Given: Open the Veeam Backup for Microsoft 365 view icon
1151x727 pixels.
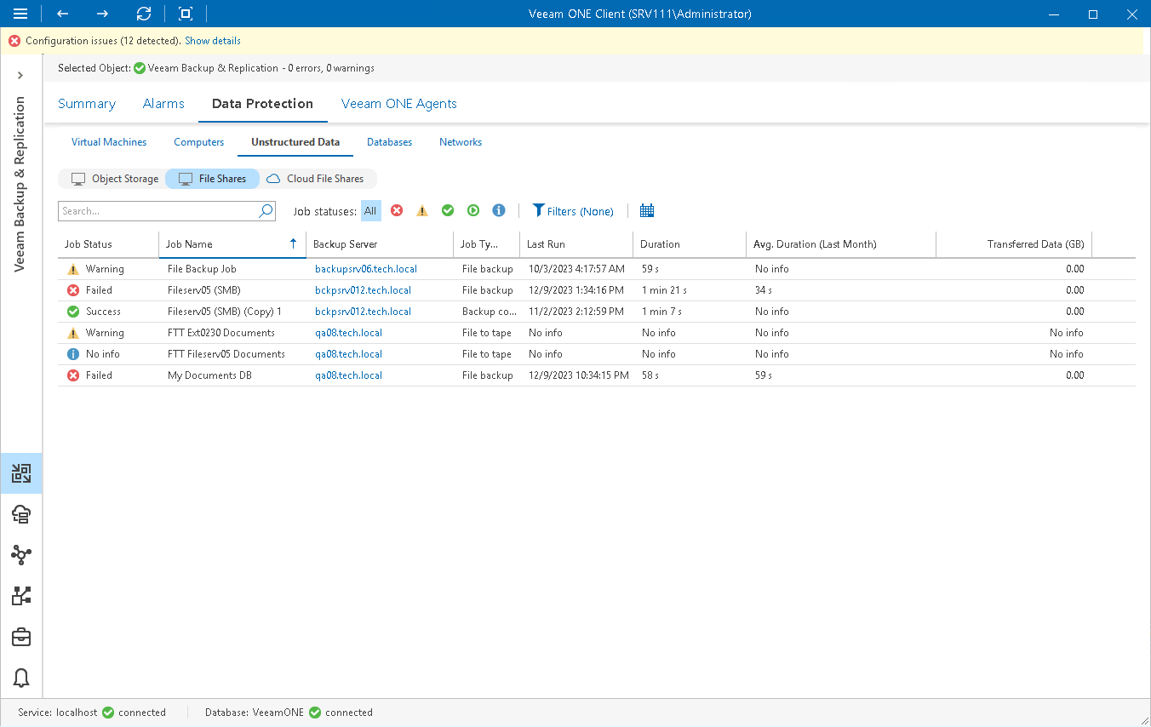Looking at the screenshot, I should click(21, 514).
